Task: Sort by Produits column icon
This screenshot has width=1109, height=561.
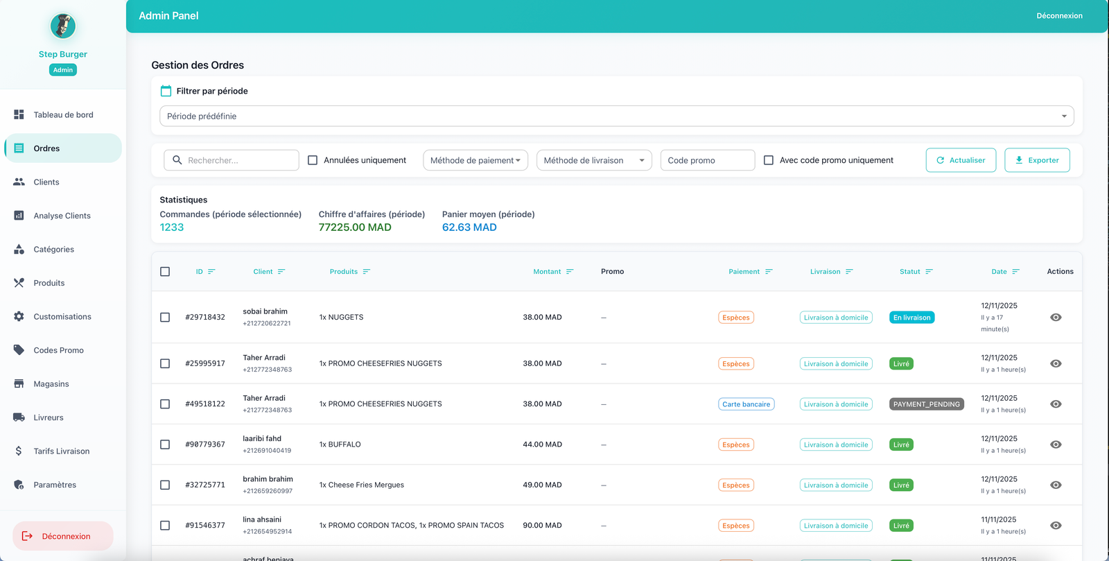Action: pyautogui.click(x=367, y=272)
